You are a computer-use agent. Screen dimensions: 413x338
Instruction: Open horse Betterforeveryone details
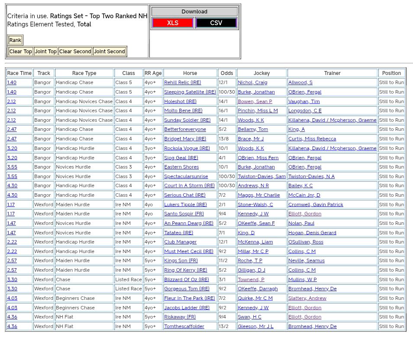[x=185, y=129]
